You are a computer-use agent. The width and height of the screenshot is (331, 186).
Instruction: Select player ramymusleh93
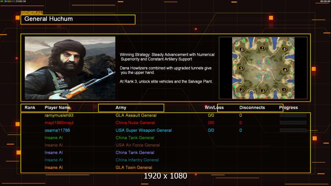[59, 115]
